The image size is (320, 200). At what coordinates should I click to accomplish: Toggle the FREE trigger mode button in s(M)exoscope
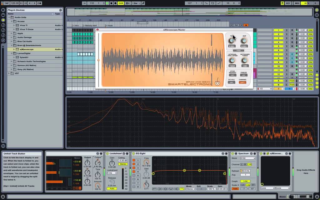[238, 50]
